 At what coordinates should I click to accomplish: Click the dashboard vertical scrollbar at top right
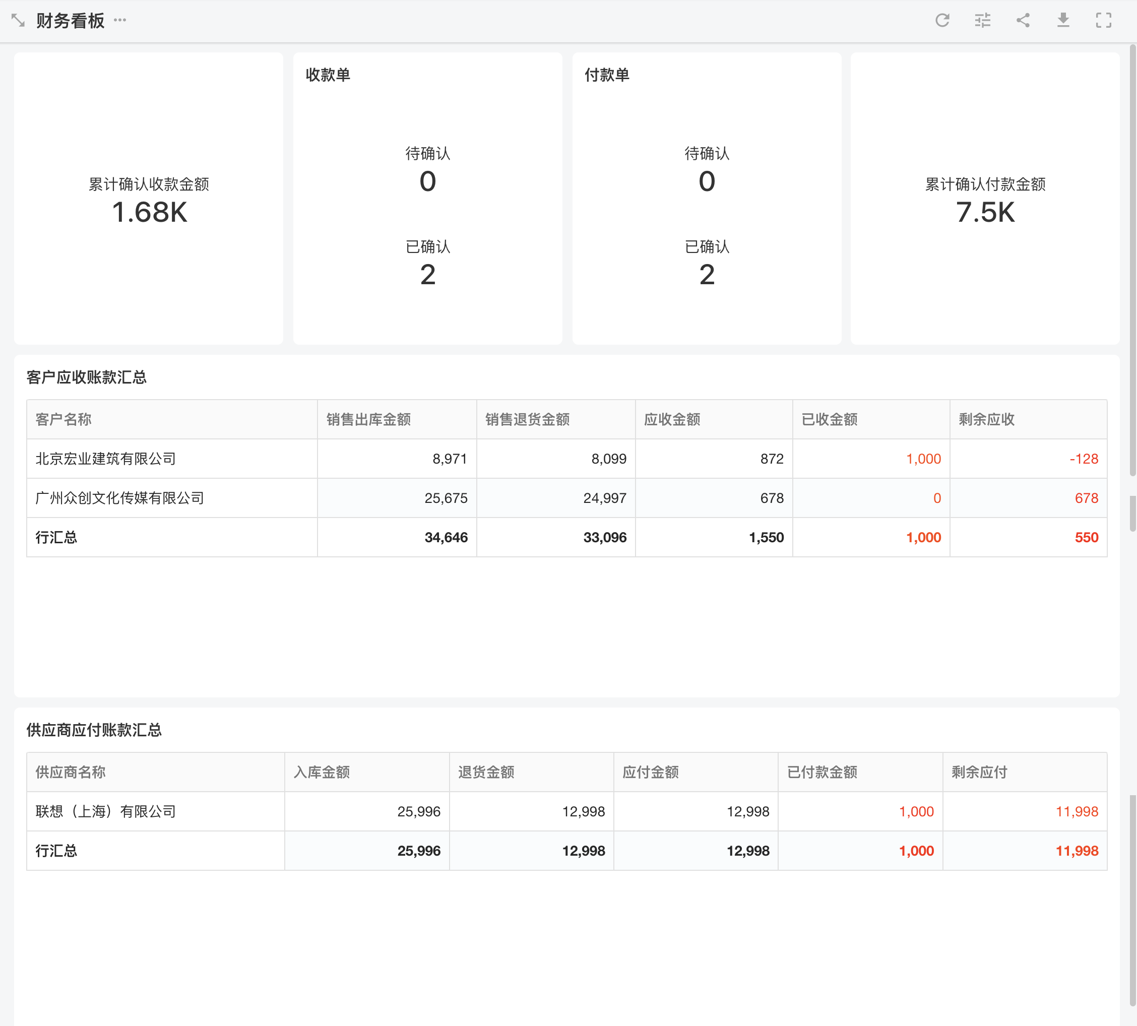click(1132, 260)
